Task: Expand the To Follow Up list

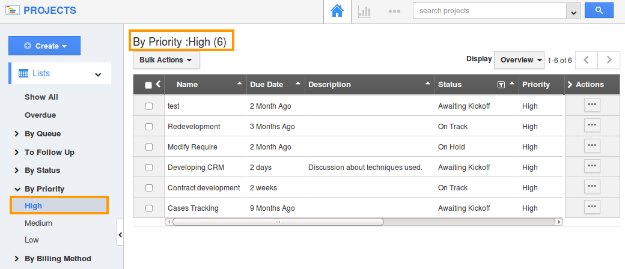Action: (17, 153)
